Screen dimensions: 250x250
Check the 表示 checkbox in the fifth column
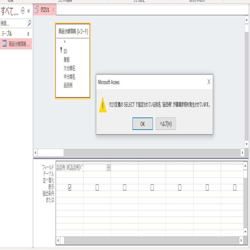(180, 188)
